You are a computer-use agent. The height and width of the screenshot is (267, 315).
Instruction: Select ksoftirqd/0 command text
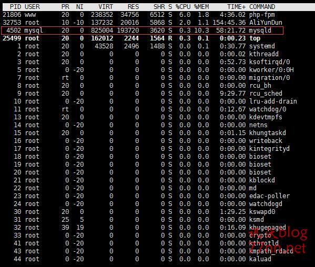[269, 62]
